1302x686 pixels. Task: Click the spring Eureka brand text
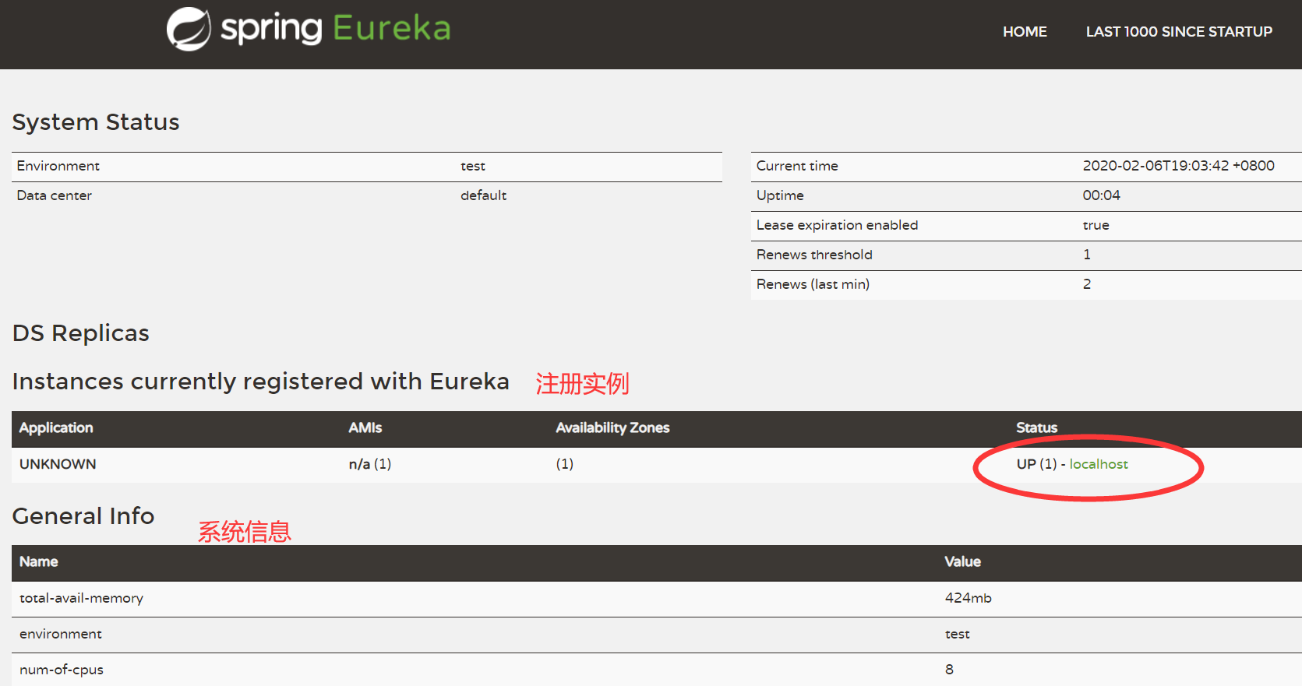(336, 29)
